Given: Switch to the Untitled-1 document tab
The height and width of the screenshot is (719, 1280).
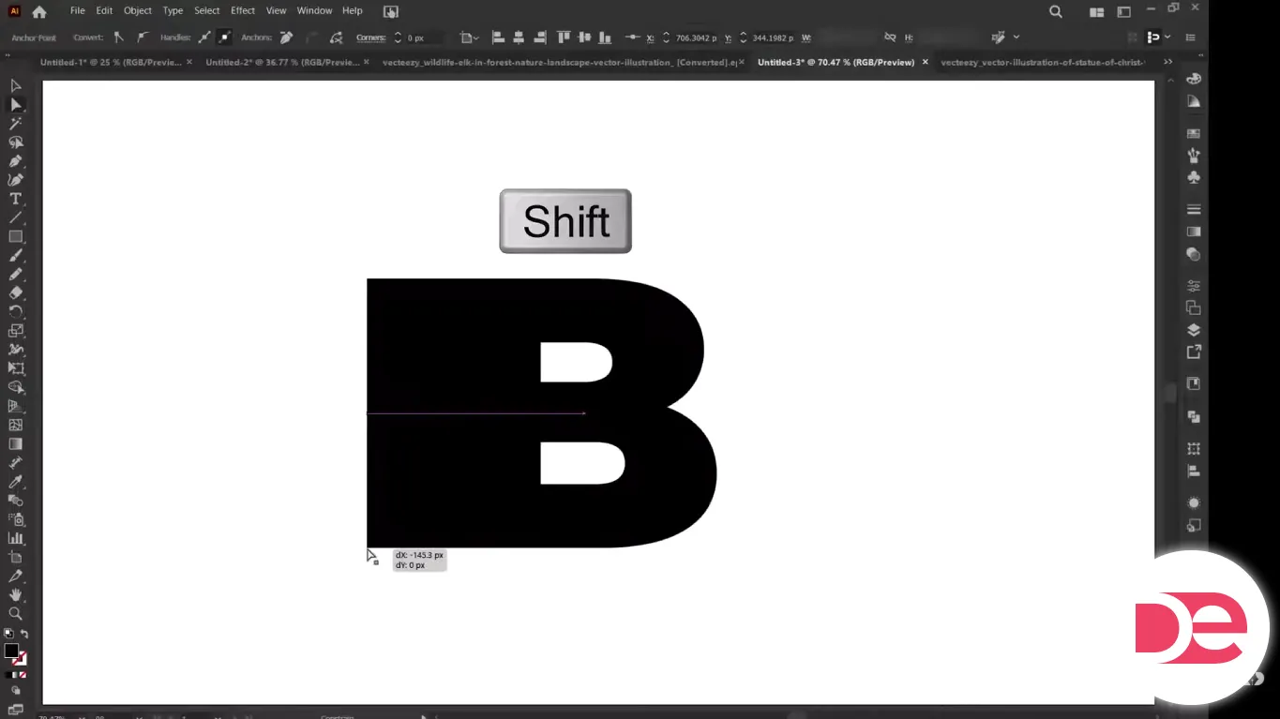Looking at the screenshot, I should click(111, 62).
